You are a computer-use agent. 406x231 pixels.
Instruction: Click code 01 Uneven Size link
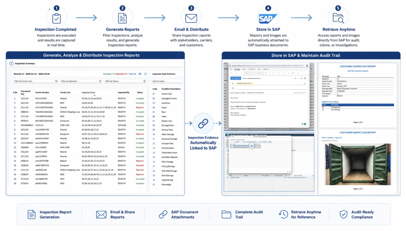coord(154,94)
